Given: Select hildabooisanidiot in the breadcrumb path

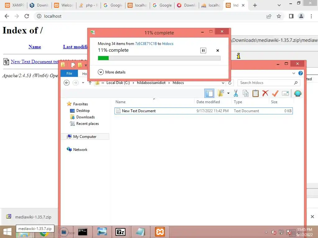Looking at the screenshot, I should pyautogui.click(x=151, y=83).
